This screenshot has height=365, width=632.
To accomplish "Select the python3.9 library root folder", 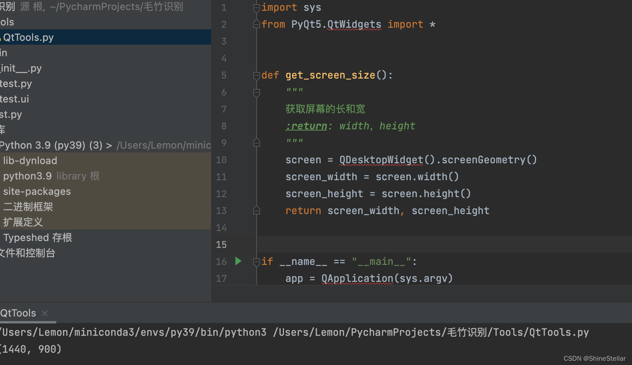I will click(51, 176).
